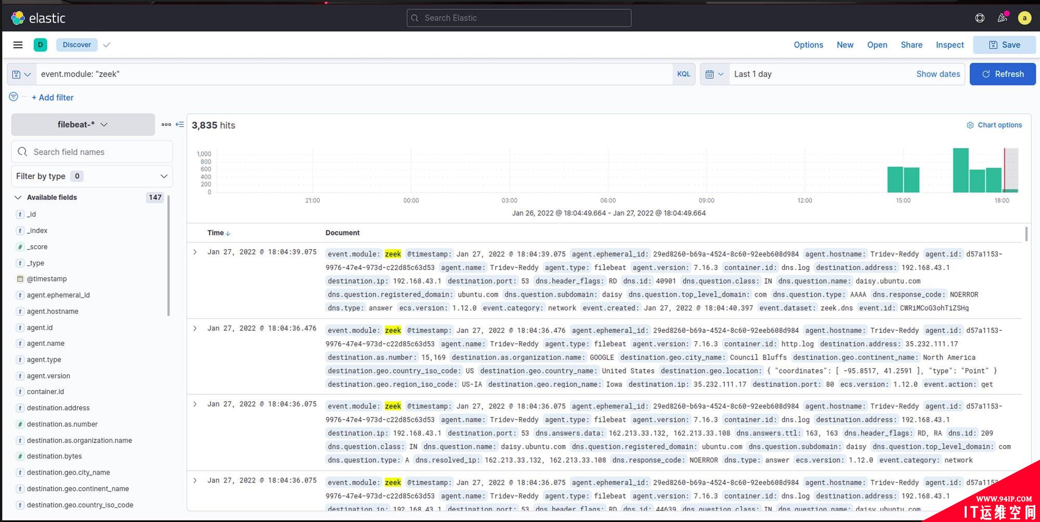1040x522 pixels.
Task: Open the hamburger navigation menu
Action: (18, 45)
